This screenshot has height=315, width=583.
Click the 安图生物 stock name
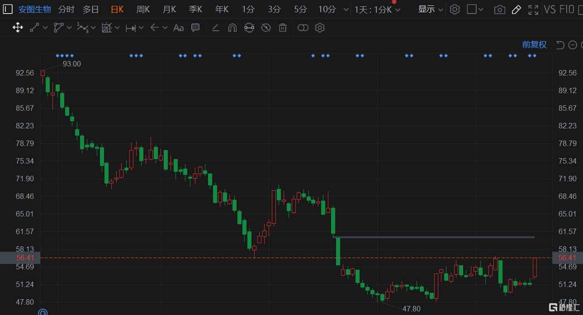(35, 9)
